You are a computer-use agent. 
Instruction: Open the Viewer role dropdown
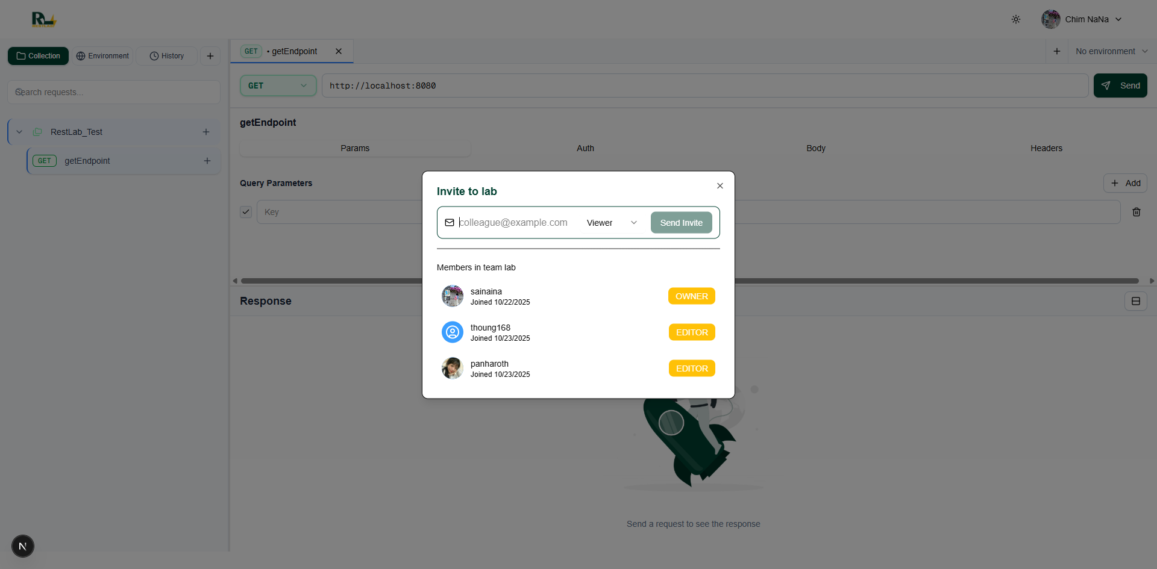point(612,223)
